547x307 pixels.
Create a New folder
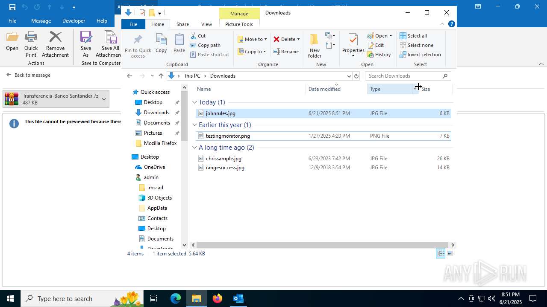click(x=315, y=45)
